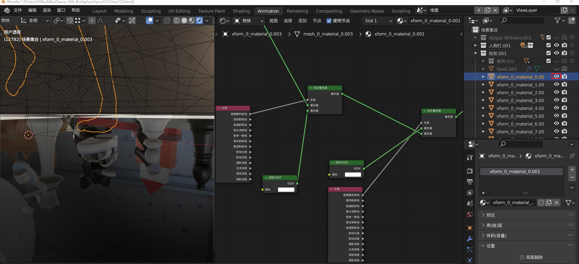Screen dimensions: 579x264
Task: Remove the selected material slot
Action: click(x=572, y=177)
